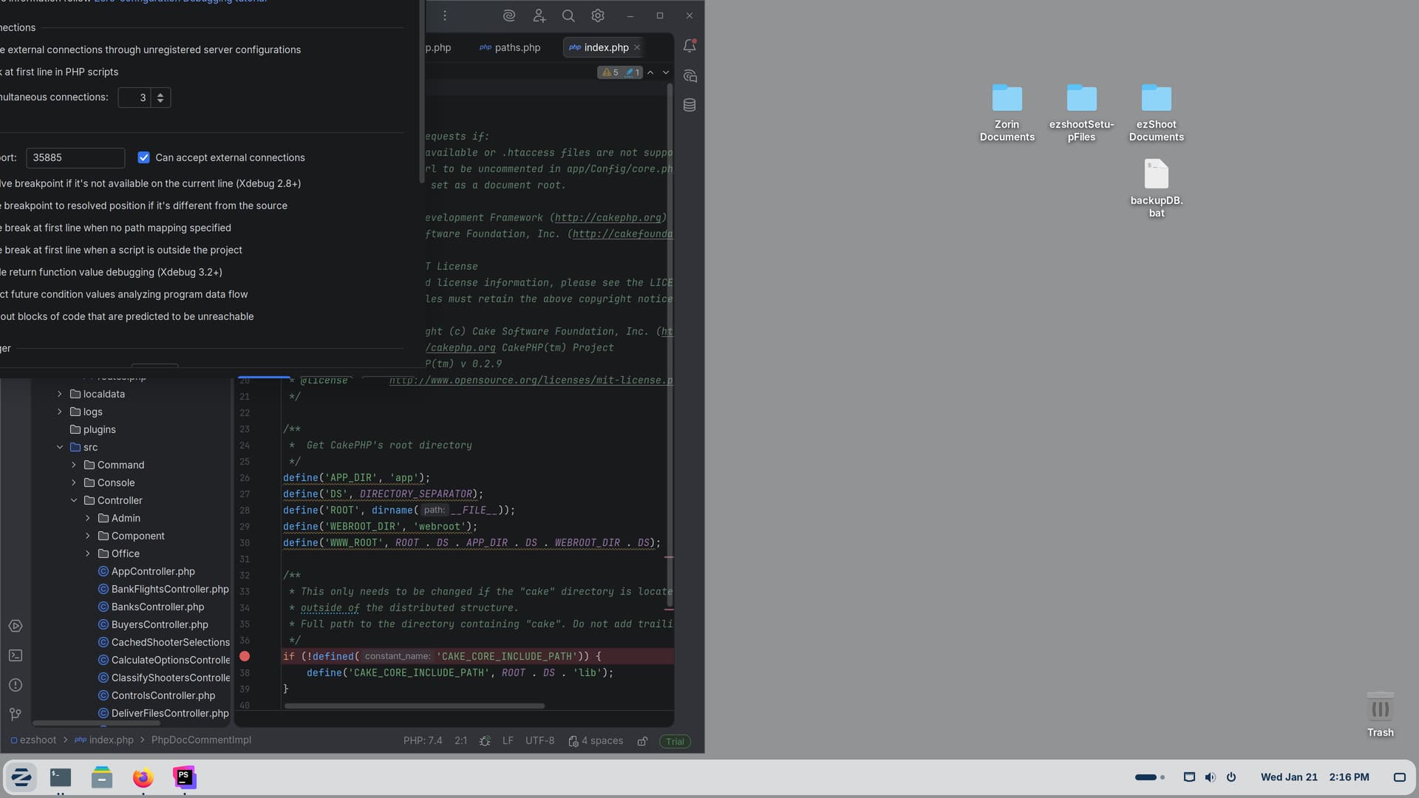The image size is (1419, 798).
Task: Open the cakephp.org link in comment
Action: [x=608, y=218]
